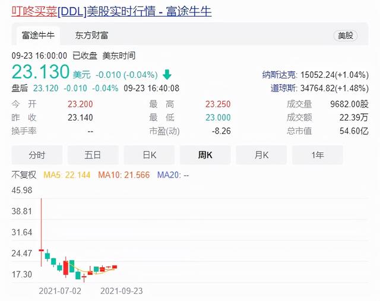Image resolution: width=380 pixels, height=301 pixels.
Task: Switch to the 富途牛牛 source tab
Action: pyautogui.click(x=38, y=36)
